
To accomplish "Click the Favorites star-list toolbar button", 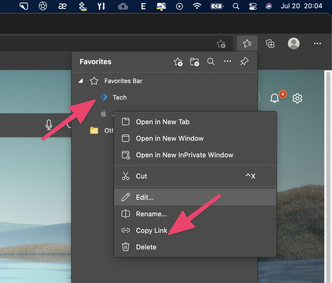I will (x=247, y=43).
